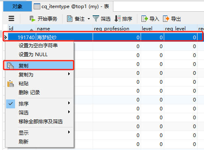Click the 导入 toolbar text

pos(154,19)
